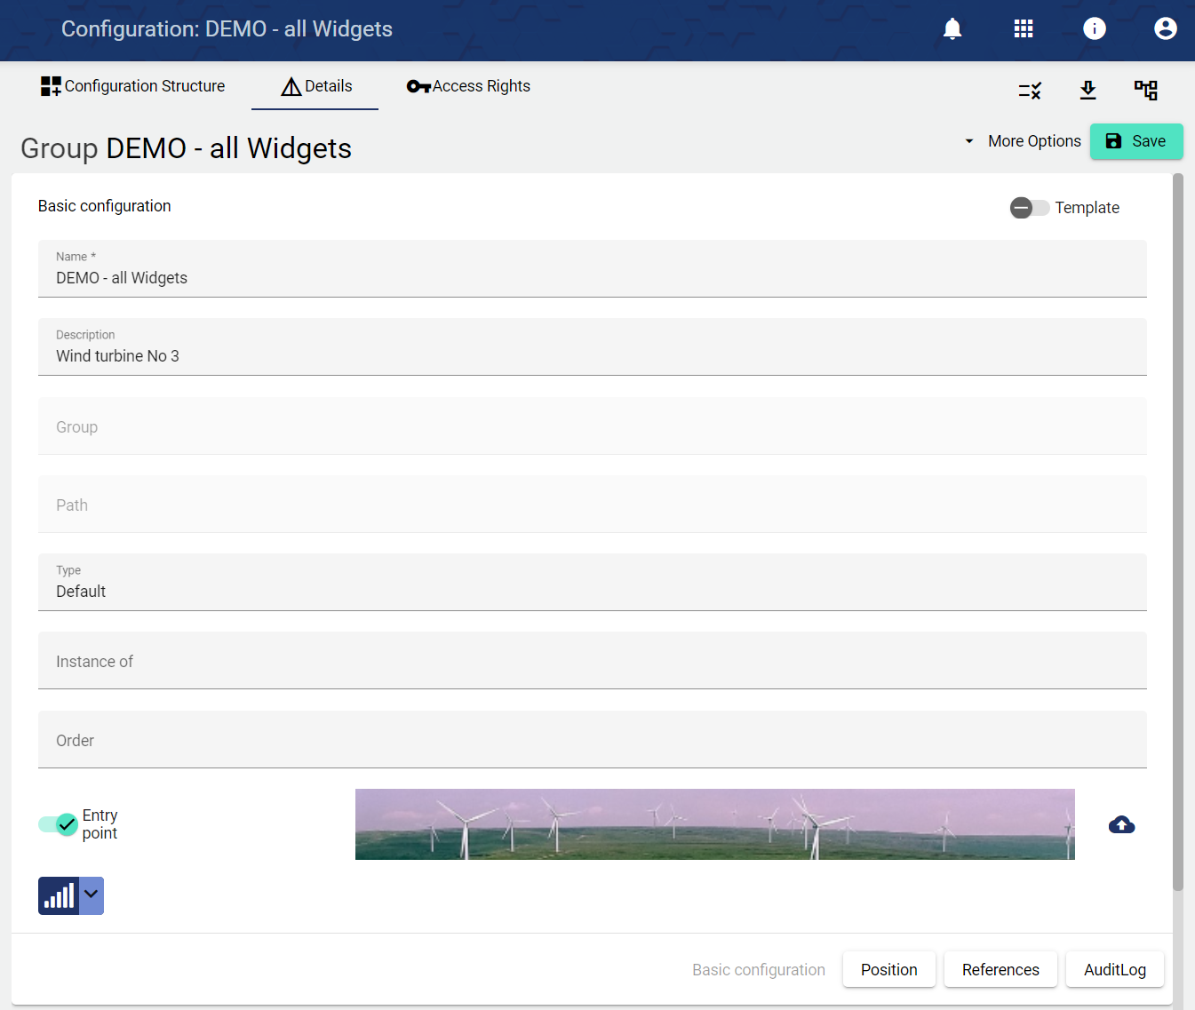
Task: Expand the More Options dropdown
Action: pyautogui.click(x=1023, y=141)
